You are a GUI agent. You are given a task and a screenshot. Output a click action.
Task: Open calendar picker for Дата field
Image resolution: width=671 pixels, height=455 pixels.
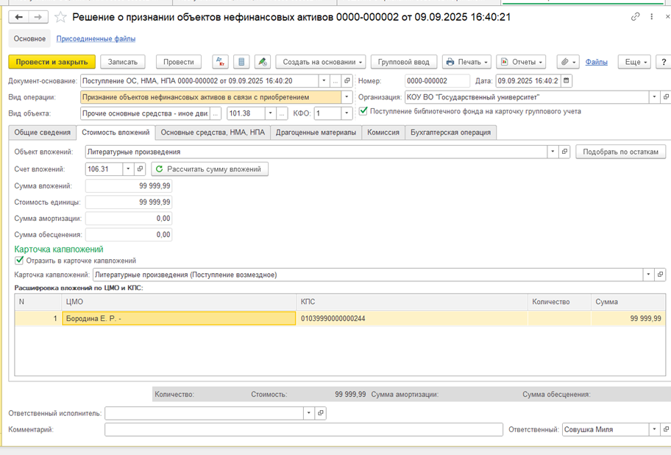coord(567,81)
